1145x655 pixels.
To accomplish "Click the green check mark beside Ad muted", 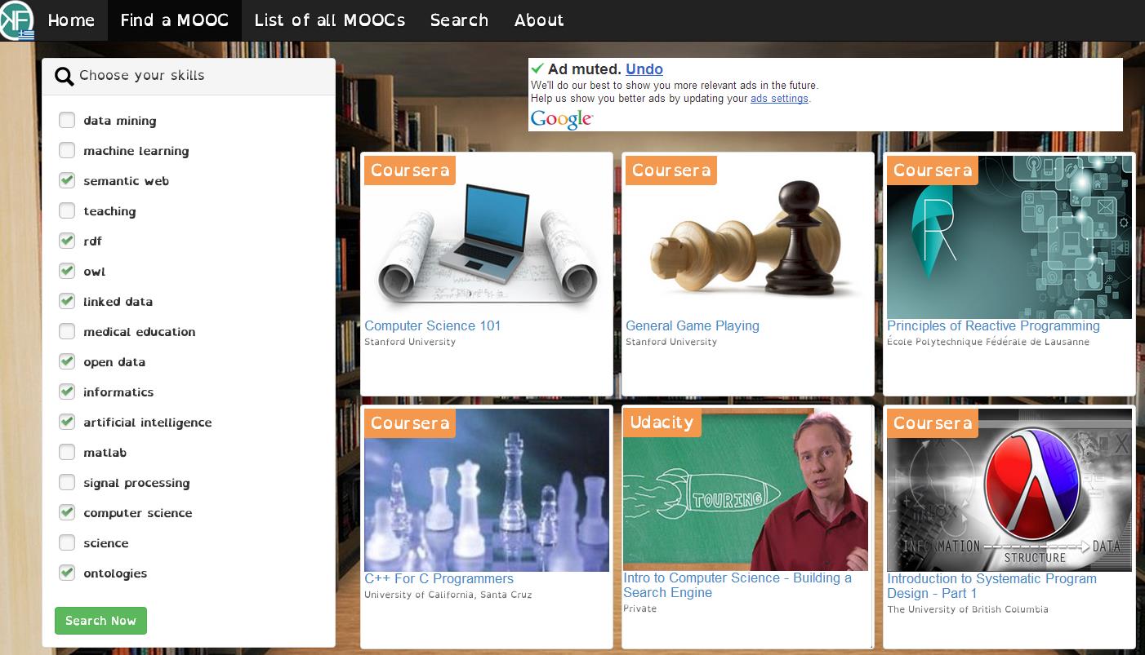I will tap(537, 69).
